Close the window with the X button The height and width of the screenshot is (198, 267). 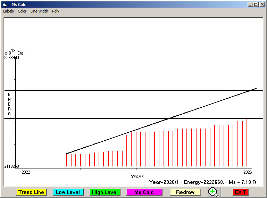[262, 5]
